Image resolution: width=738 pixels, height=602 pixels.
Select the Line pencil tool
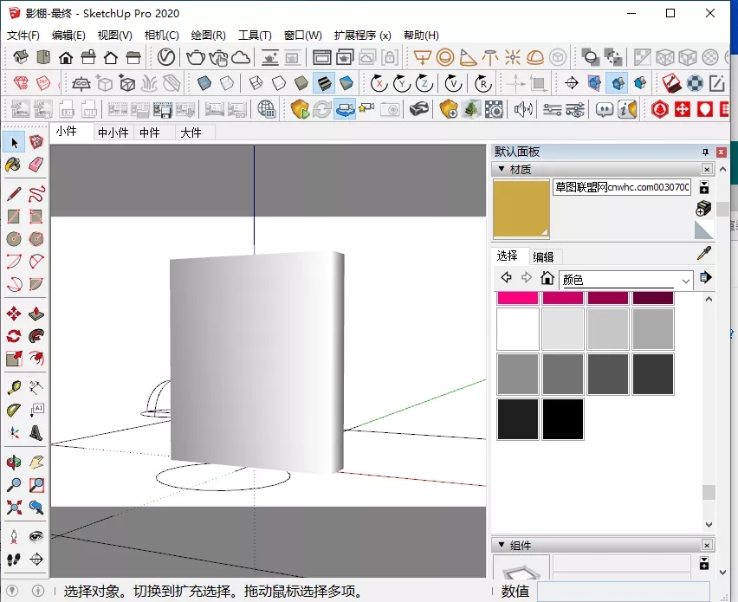point(14,193)
